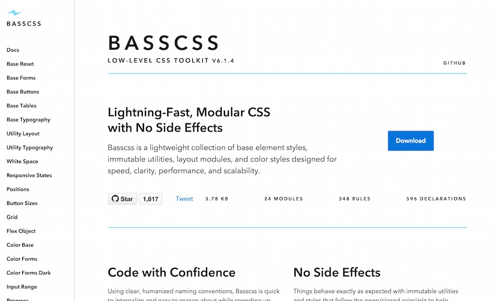
Task: Go to Base Reset section
Action: [20, 64]
